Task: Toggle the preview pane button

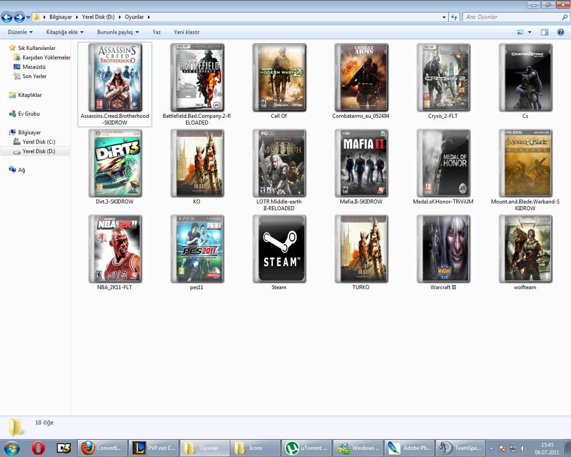Action: coord(545,32)
